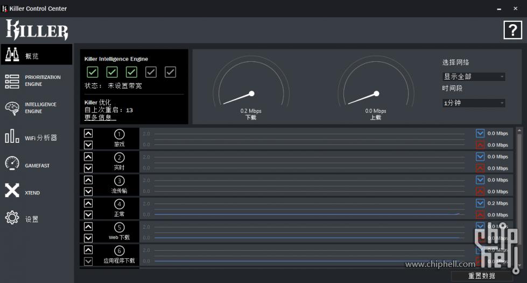Raise priority of 应用程序下载 category
This screenshot has width=527, height=283.
(88, 250)
